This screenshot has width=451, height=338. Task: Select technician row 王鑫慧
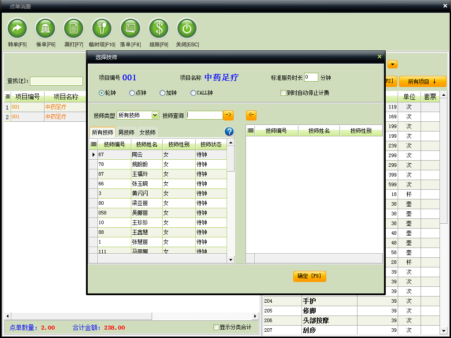(158, 233)
